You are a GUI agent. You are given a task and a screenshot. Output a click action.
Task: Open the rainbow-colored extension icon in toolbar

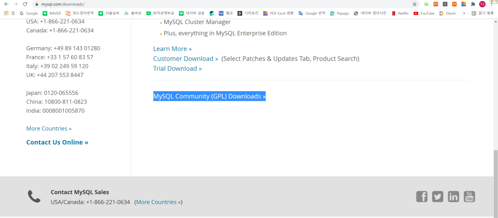[464, 4]
